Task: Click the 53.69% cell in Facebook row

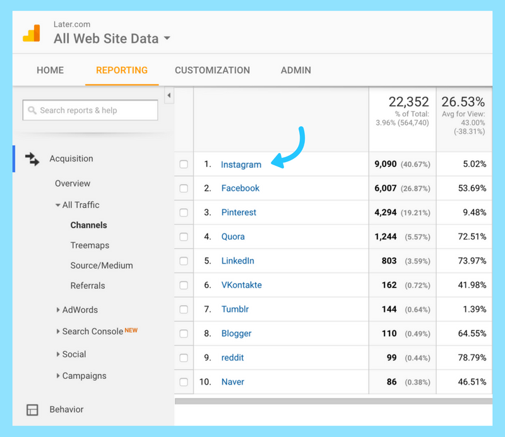Action: click(x=472, y=189)
